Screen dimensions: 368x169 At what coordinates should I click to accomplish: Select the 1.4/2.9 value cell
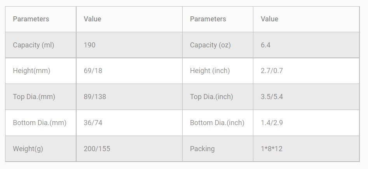(x=272, y=123)
